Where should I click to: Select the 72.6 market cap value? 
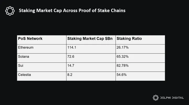71,57
